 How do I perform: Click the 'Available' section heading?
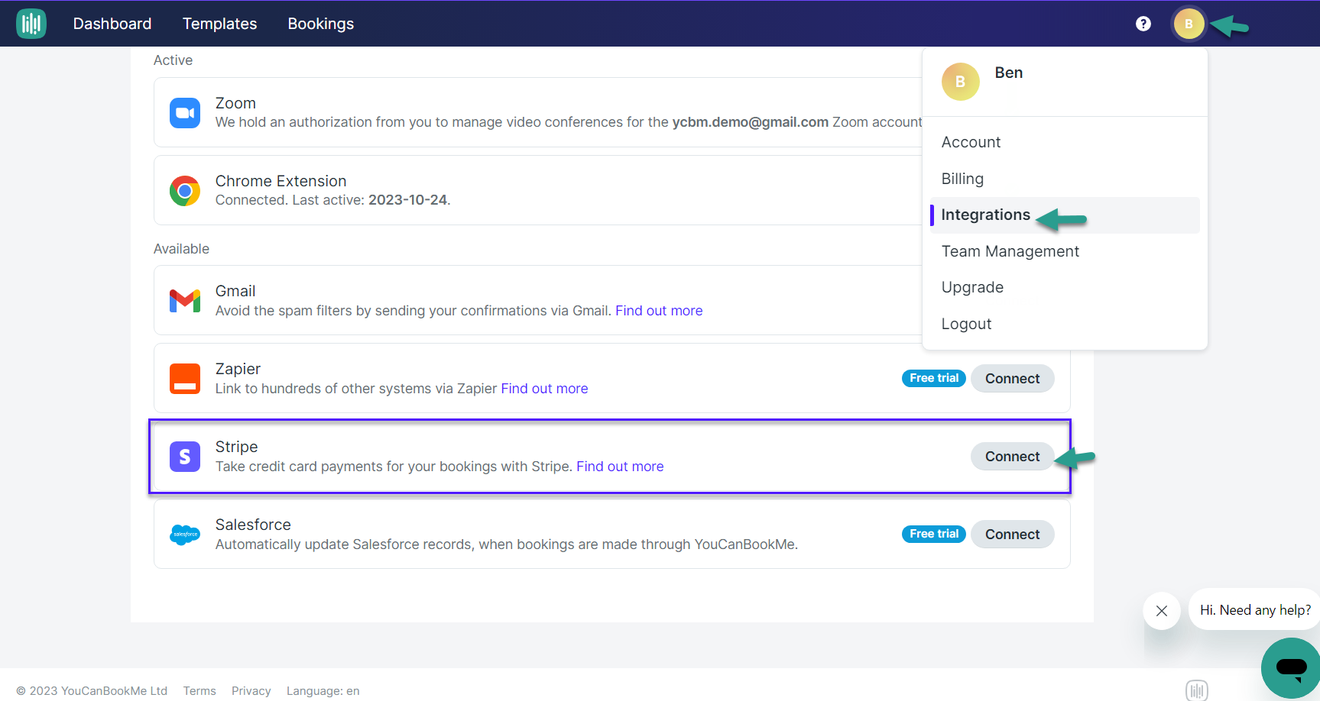pyautogui.click(x=181, y=249)
